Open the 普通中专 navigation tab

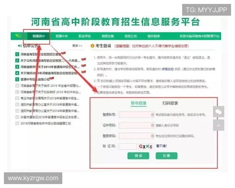(61, 36)
